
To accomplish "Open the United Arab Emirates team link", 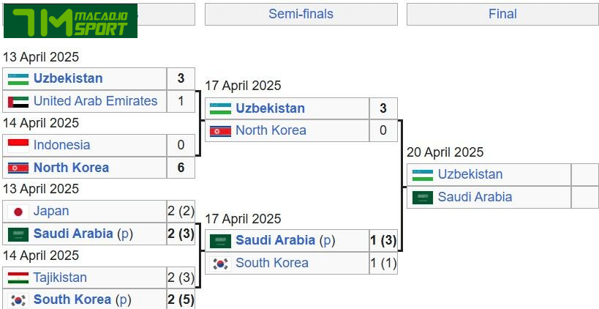I will tap(95, 101).
